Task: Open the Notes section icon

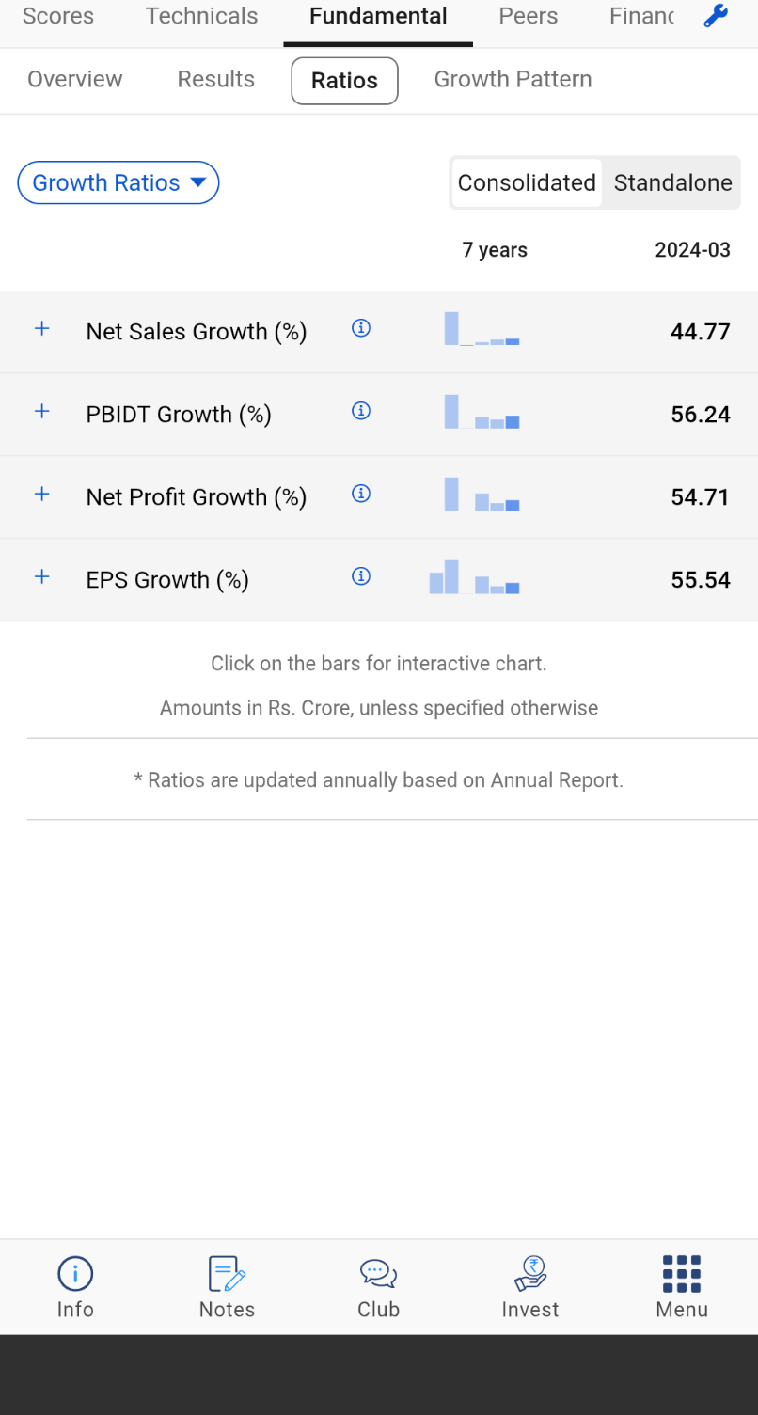Action: (x=227, y=1274)
